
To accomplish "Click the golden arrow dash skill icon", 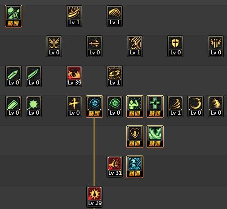I will (x=94, y=46).
